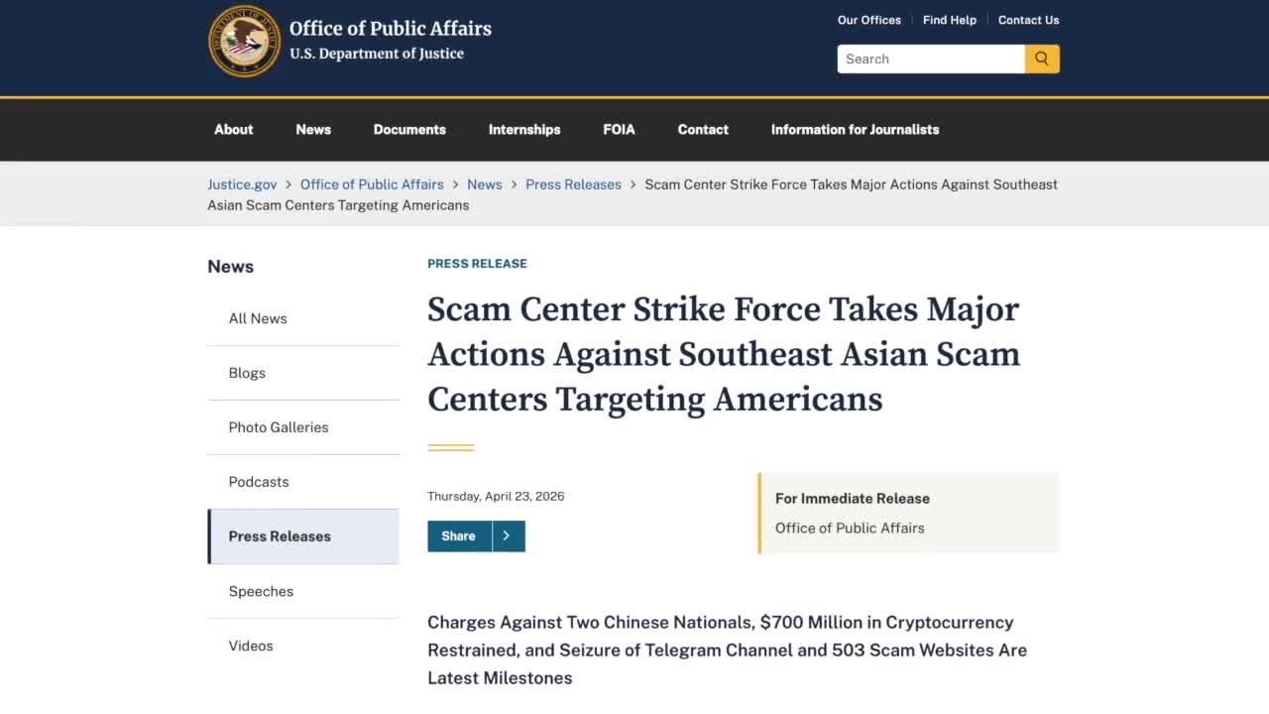1269x714 pixels.
Task: Select Podcasts from the sidebar
Action: click(259, 482)
